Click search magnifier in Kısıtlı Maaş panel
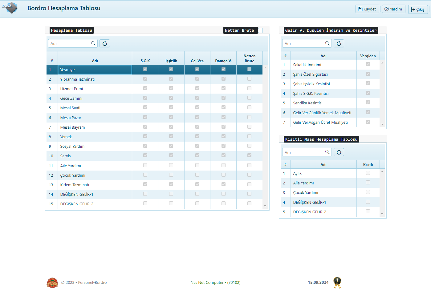This screenshot has height=290, width=431. [x=327, y=152]
